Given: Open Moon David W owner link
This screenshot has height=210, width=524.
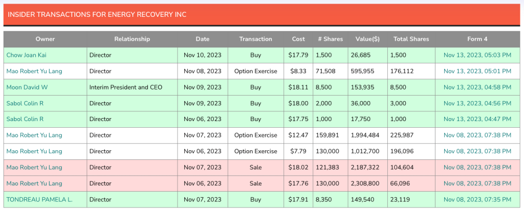Looking at the screenshot, I should pyautogui.click(x=27, y=87).
